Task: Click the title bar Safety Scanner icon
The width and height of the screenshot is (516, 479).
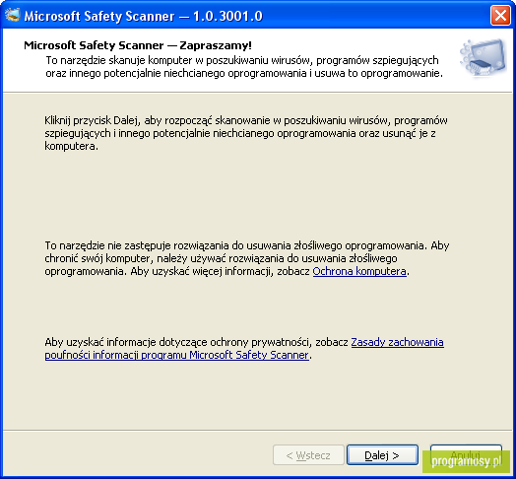Action: (13, 15)
